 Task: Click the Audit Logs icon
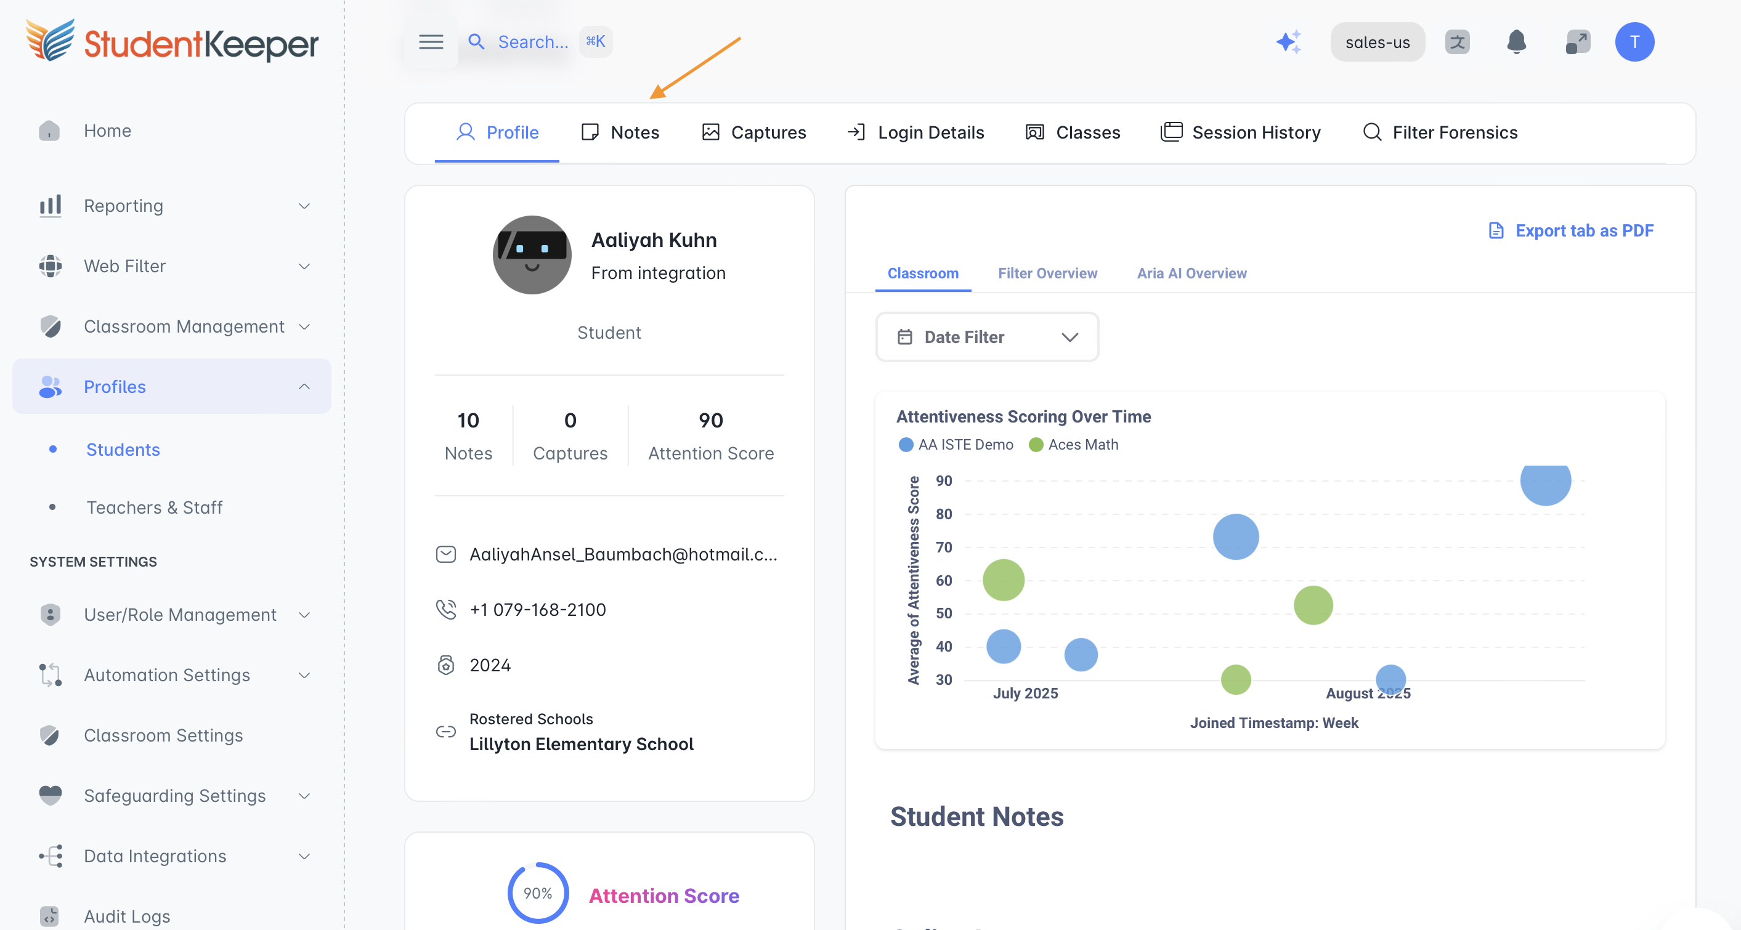[49, 916]
